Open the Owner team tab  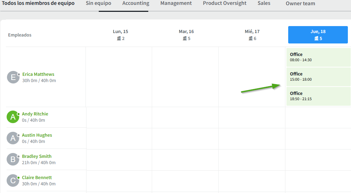(x=300, y=4)
